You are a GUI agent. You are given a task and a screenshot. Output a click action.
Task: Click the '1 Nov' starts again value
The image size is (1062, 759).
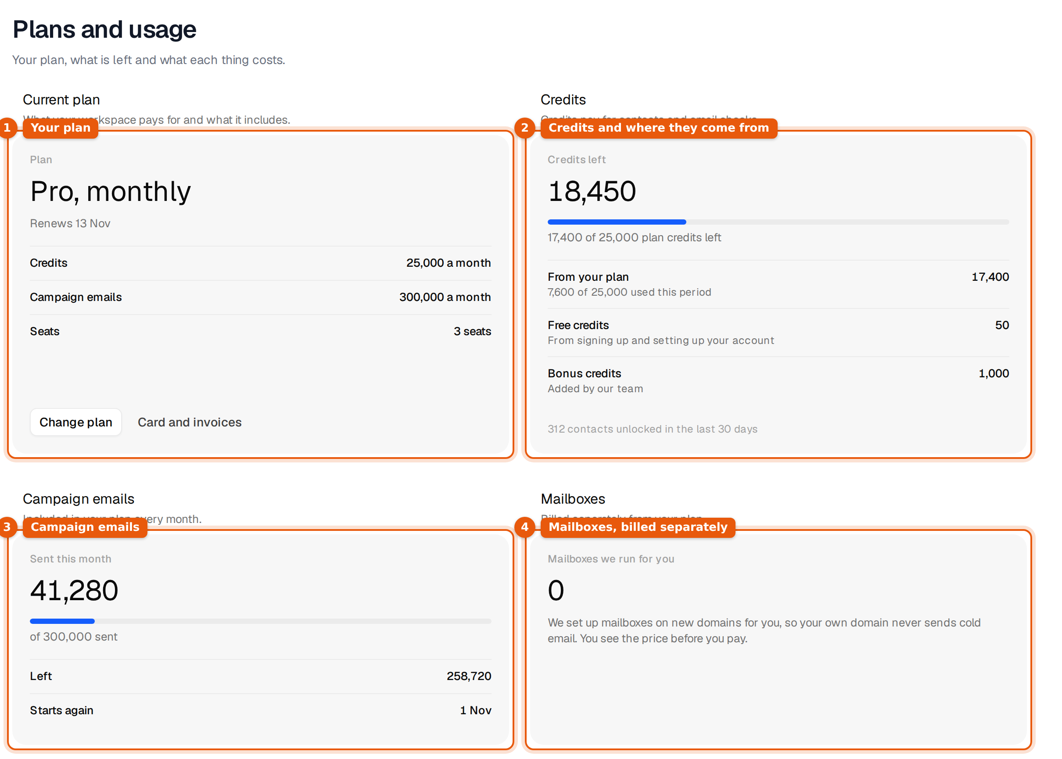click(475, 710)
